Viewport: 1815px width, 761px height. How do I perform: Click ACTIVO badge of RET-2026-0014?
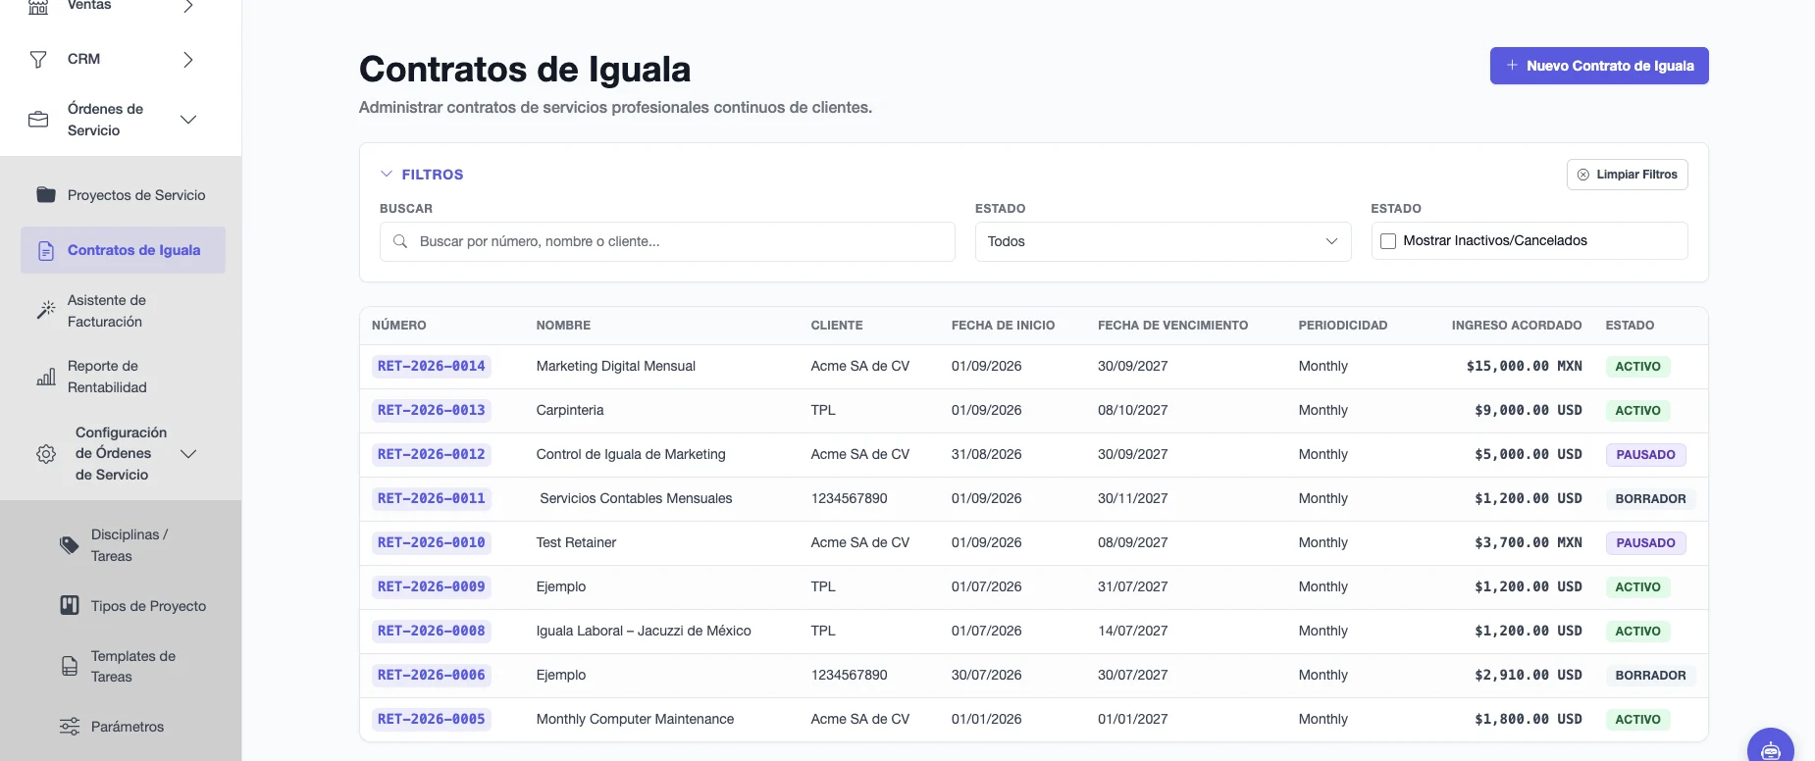pos(1637,367)
